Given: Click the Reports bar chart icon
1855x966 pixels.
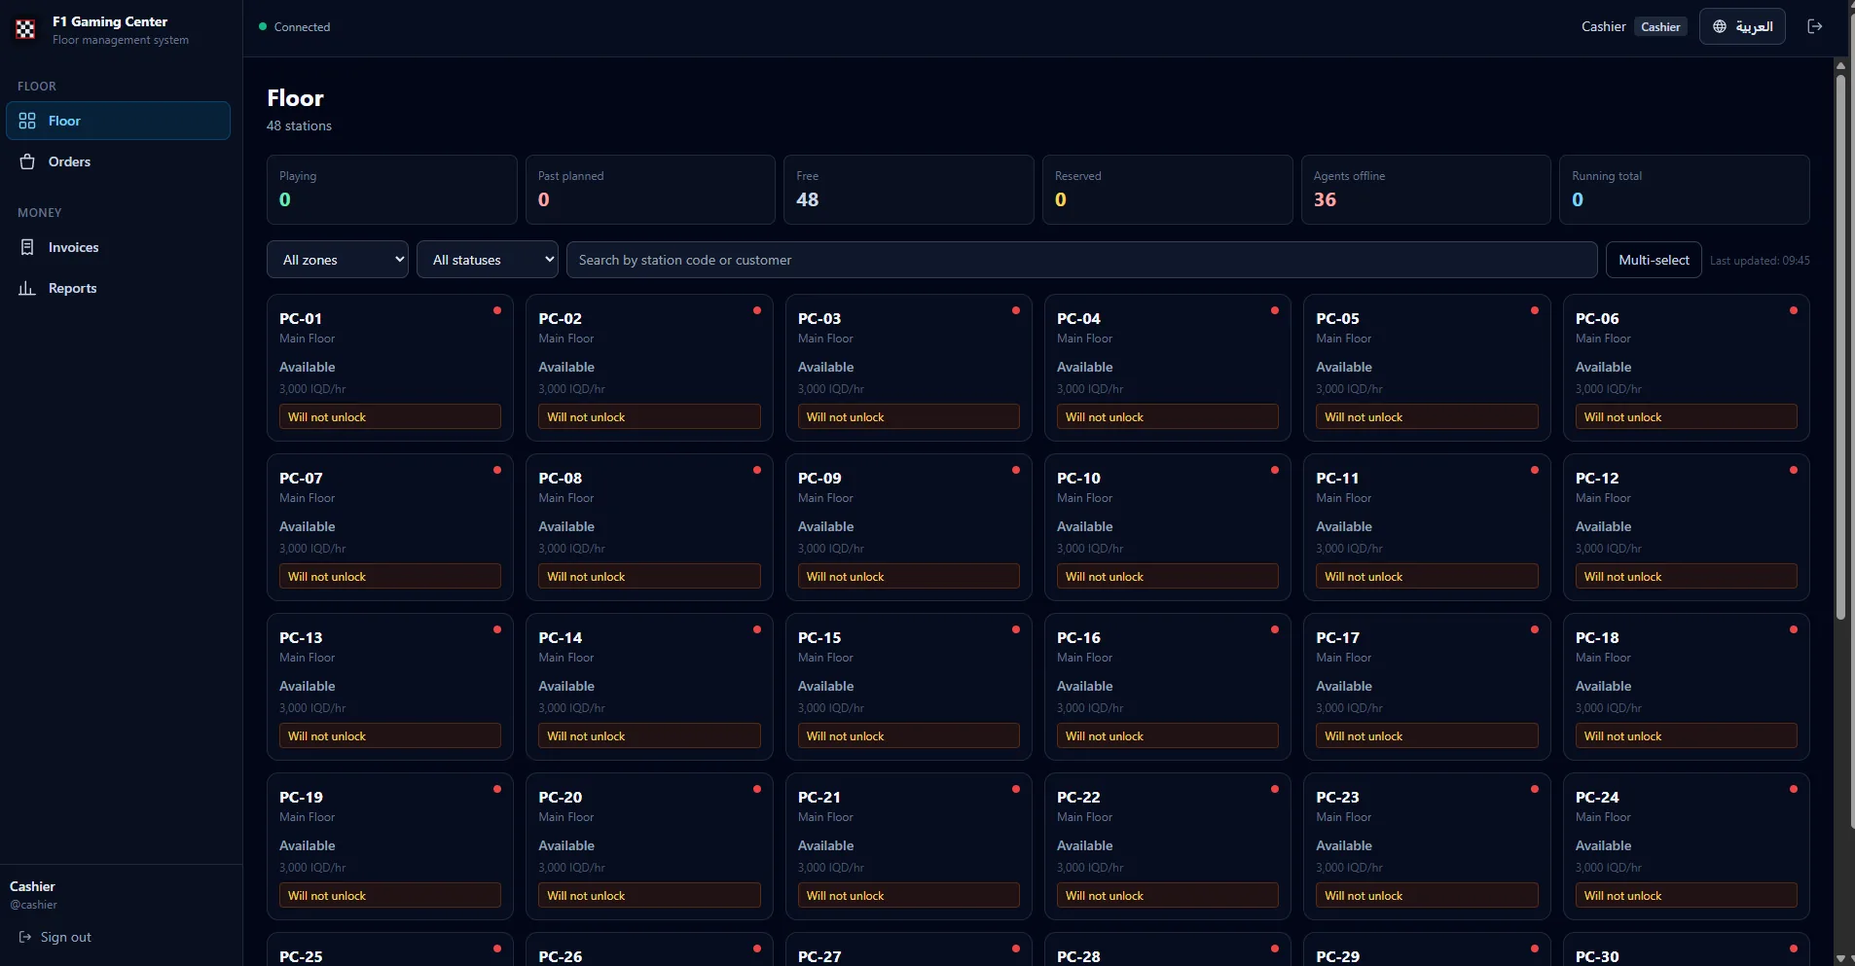Looking at the screenshot, I should [27, 288].
